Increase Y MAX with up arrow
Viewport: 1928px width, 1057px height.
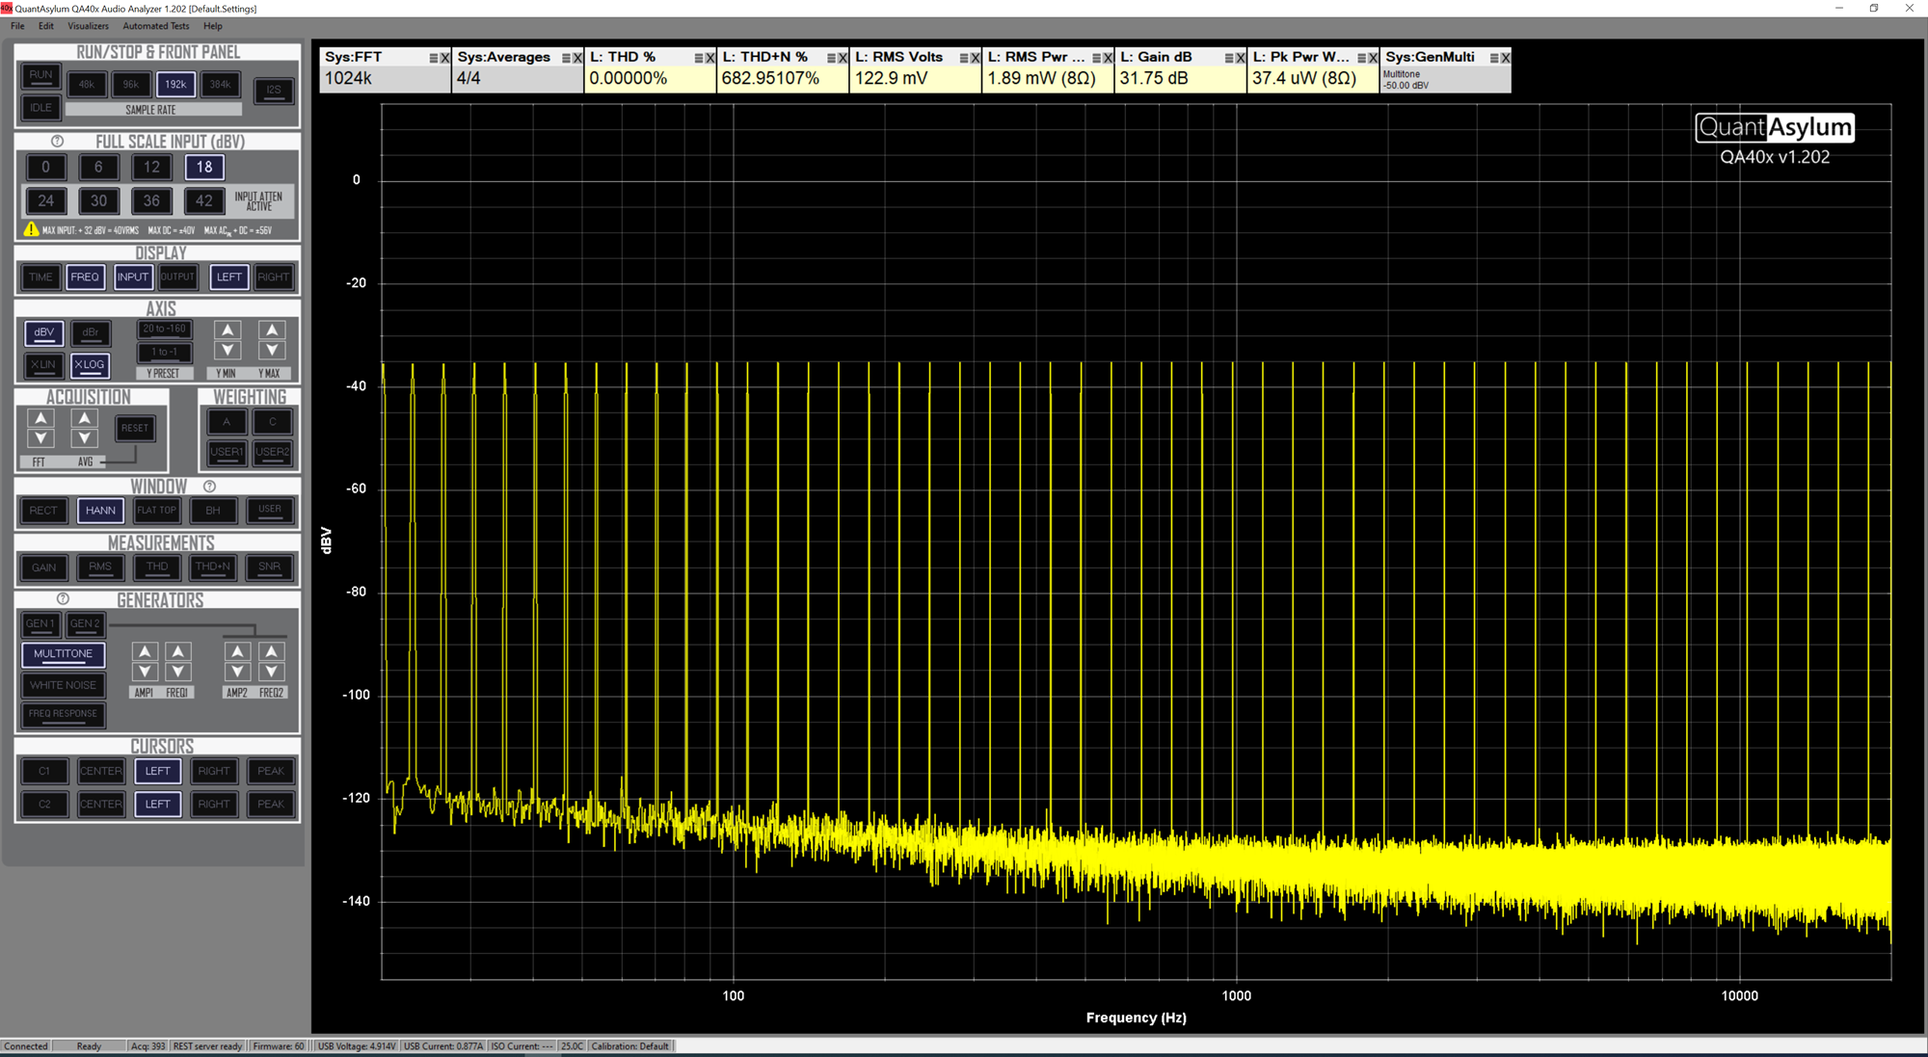[272, 330]
